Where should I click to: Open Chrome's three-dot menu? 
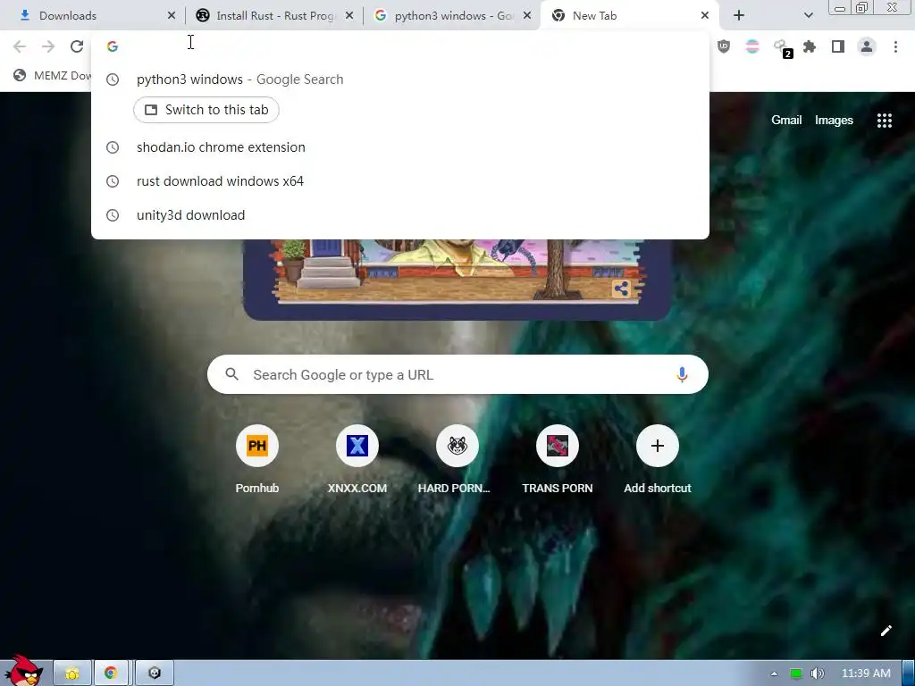895,46
